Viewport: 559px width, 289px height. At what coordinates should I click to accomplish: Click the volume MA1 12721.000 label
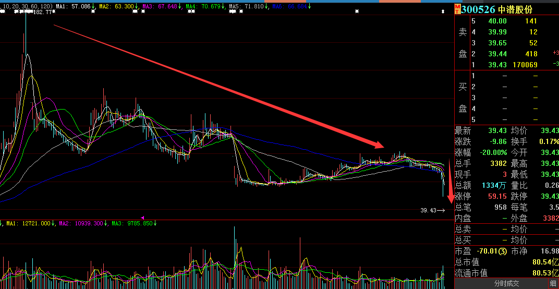(28, 223)
